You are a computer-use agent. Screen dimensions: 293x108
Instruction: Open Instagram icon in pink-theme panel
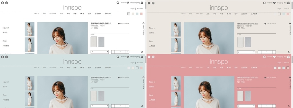point(153,57)
